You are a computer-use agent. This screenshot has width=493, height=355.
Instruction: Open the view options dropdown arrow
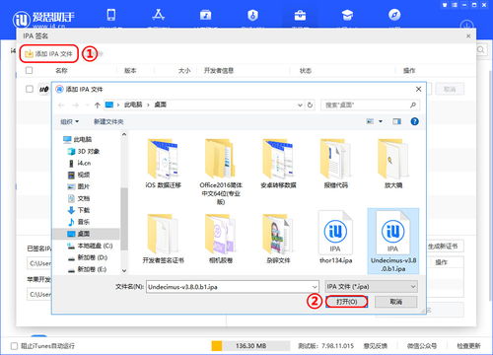click(381, 121)
